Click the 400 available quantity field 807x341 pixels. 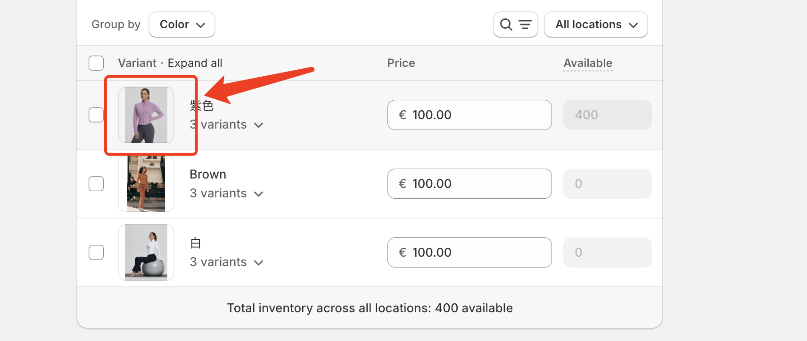coord(607,115)
